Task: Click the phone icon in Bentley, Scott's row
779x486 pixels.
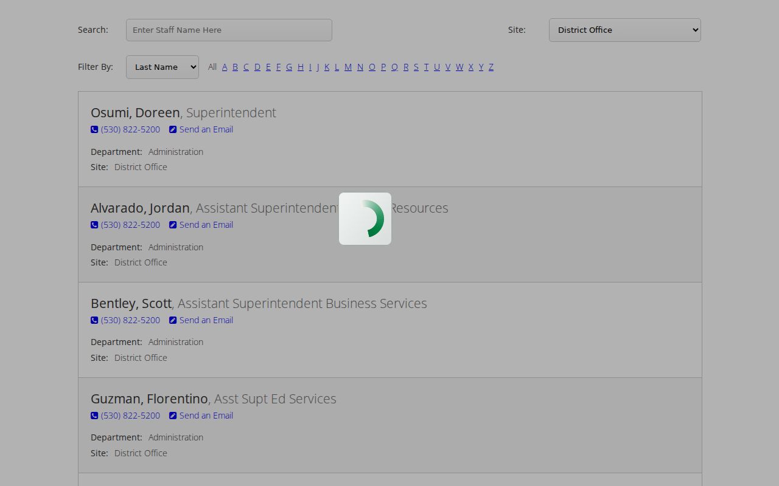Action: click(x=94, y=320)
